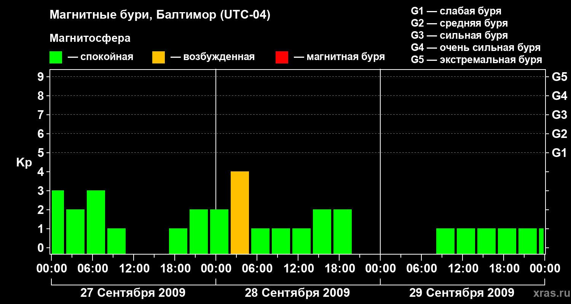Screen dimensions: 571x304
Task: Click the '— магнитная буря' legend label
Action: tap(339, 57)
